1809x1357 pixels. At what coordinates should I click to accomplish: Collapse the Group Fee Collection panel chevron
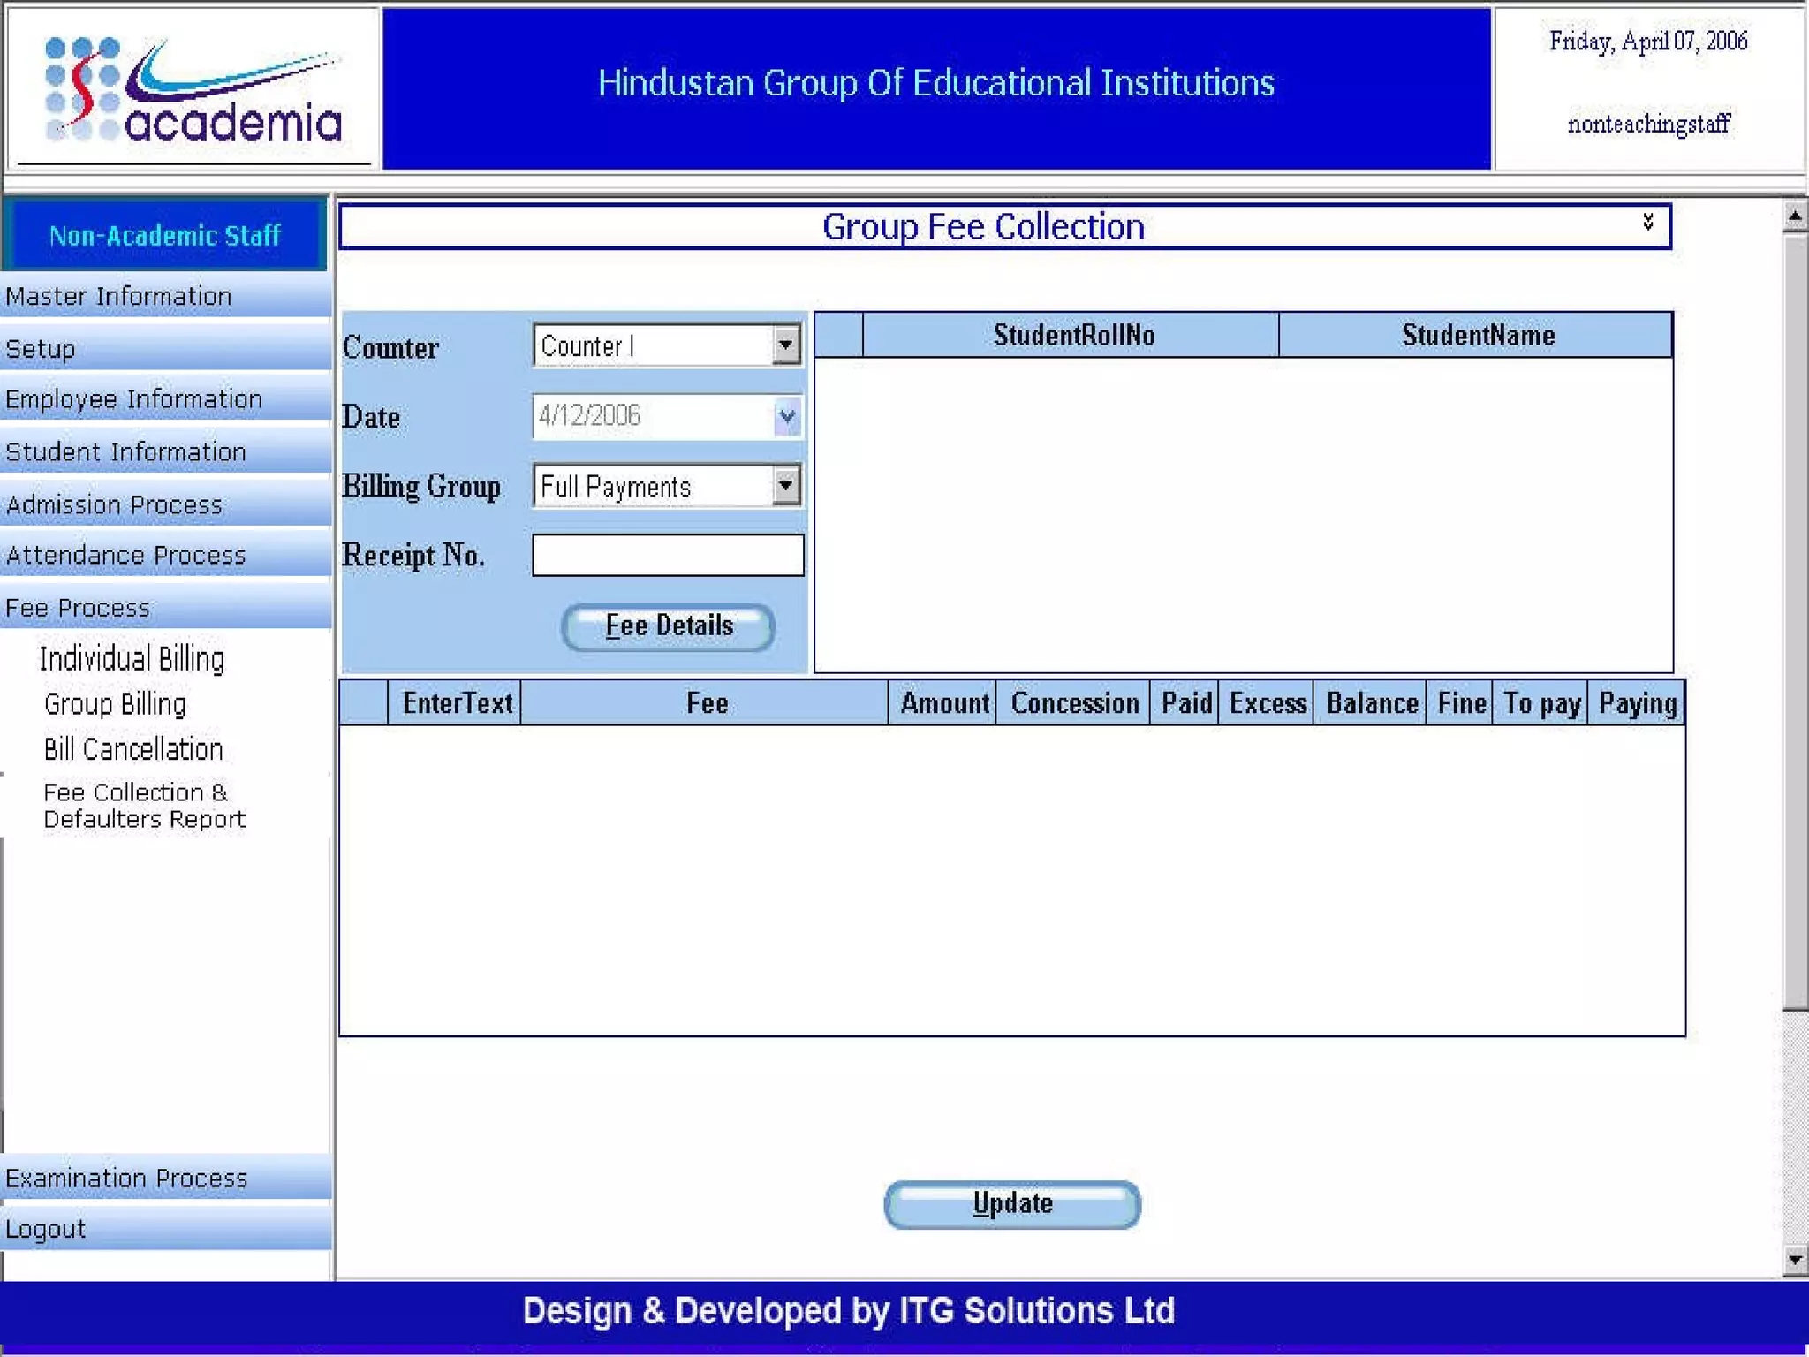click(1647, 222)
